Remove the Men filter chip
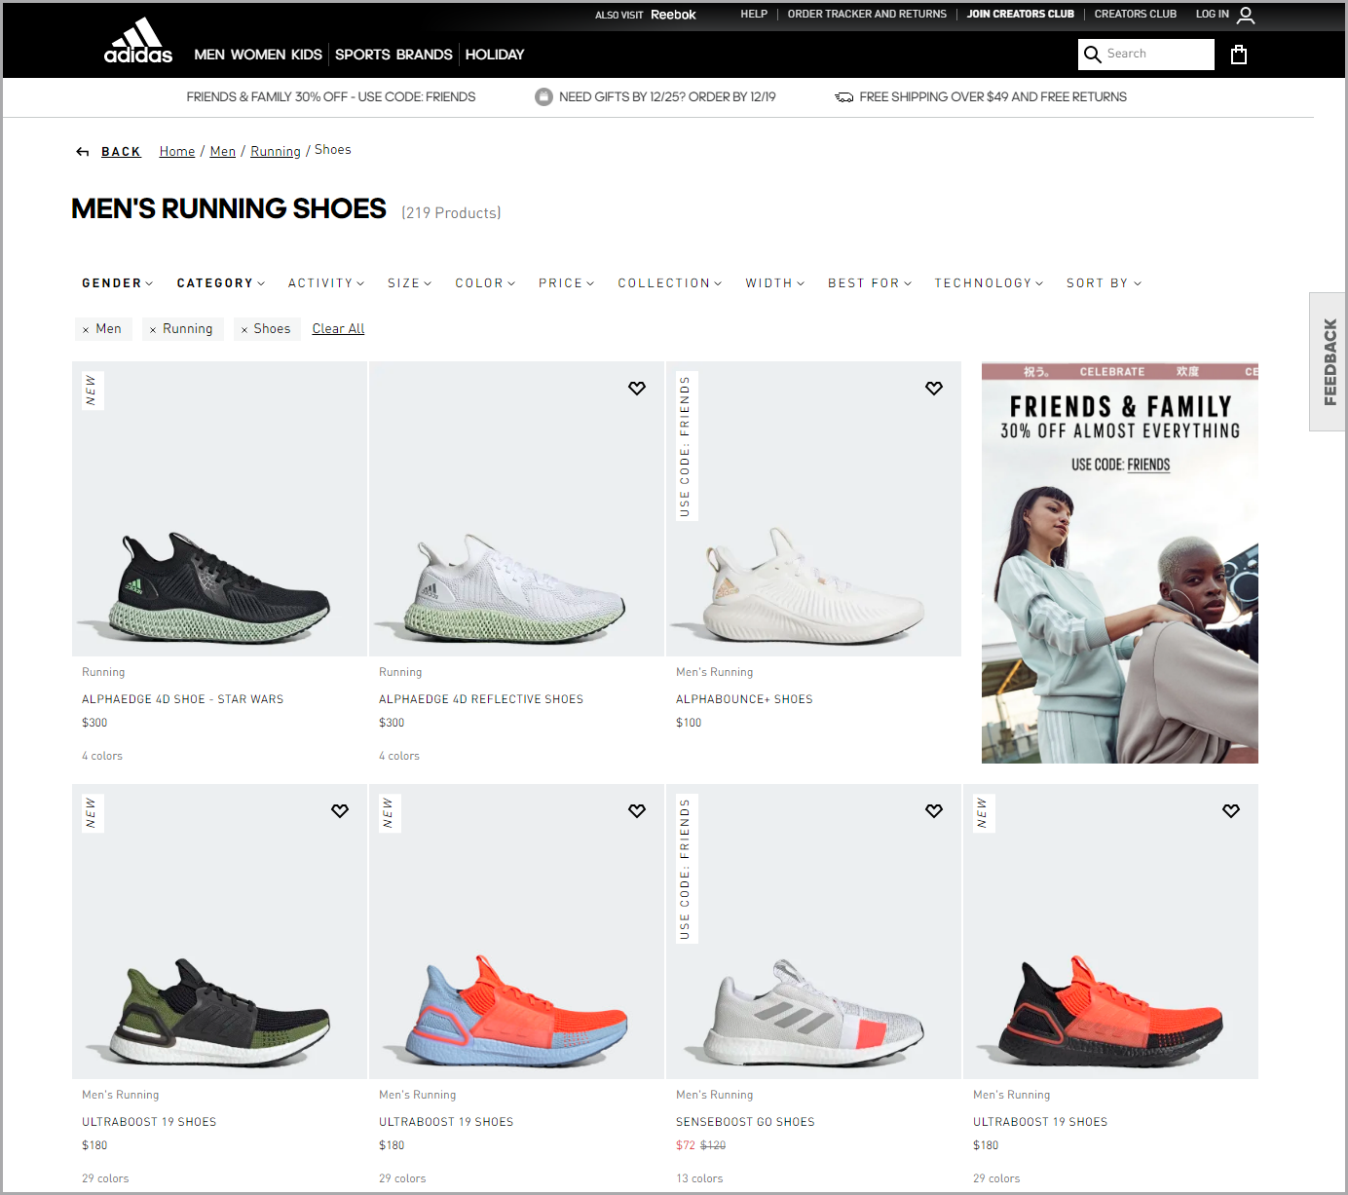This screenshot has width=1348, height=1195. [86, 330]
